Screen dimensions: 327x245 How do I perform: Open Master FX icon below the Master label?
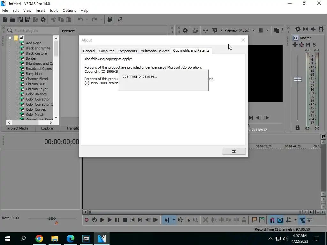click(295, 45)
